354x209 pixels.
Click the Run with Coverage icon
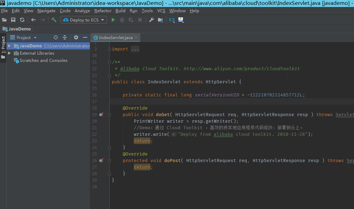click(131, 20)
